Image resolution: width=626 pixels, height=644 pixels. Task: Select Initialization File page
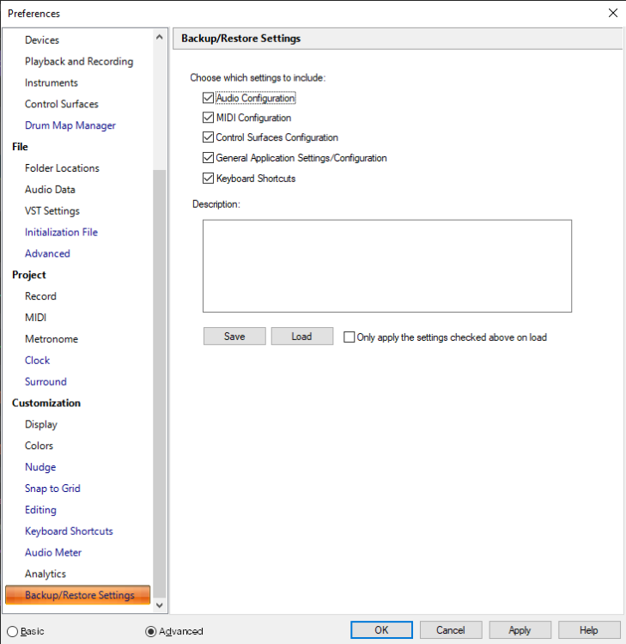click(61, 232)
